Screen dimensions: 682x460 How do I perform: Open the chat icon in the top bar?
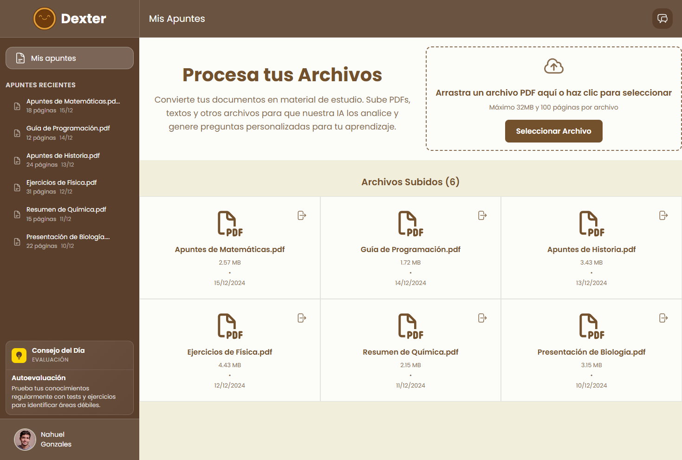[662, 19]
